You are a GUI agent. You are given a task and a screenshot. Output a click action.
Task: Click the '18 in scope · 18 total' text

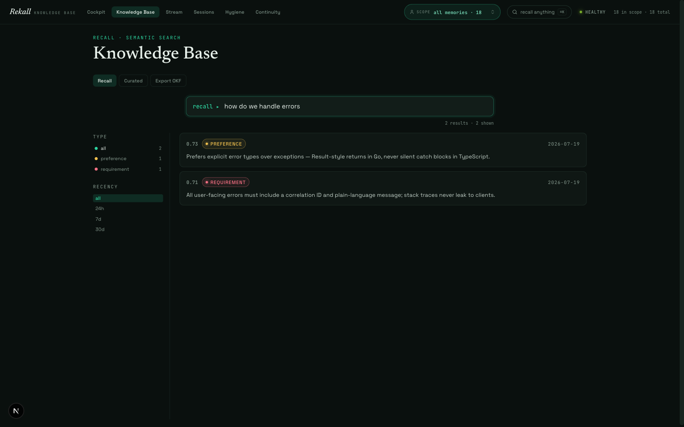coord(642,12)
